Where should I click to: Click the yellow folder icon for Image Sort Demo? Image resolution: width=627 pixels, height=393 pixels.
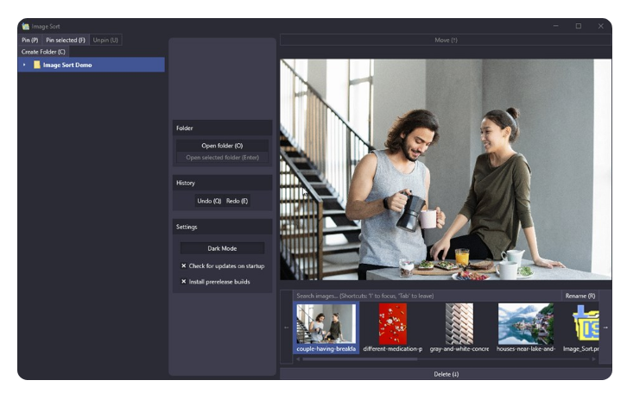coord(37,65)
